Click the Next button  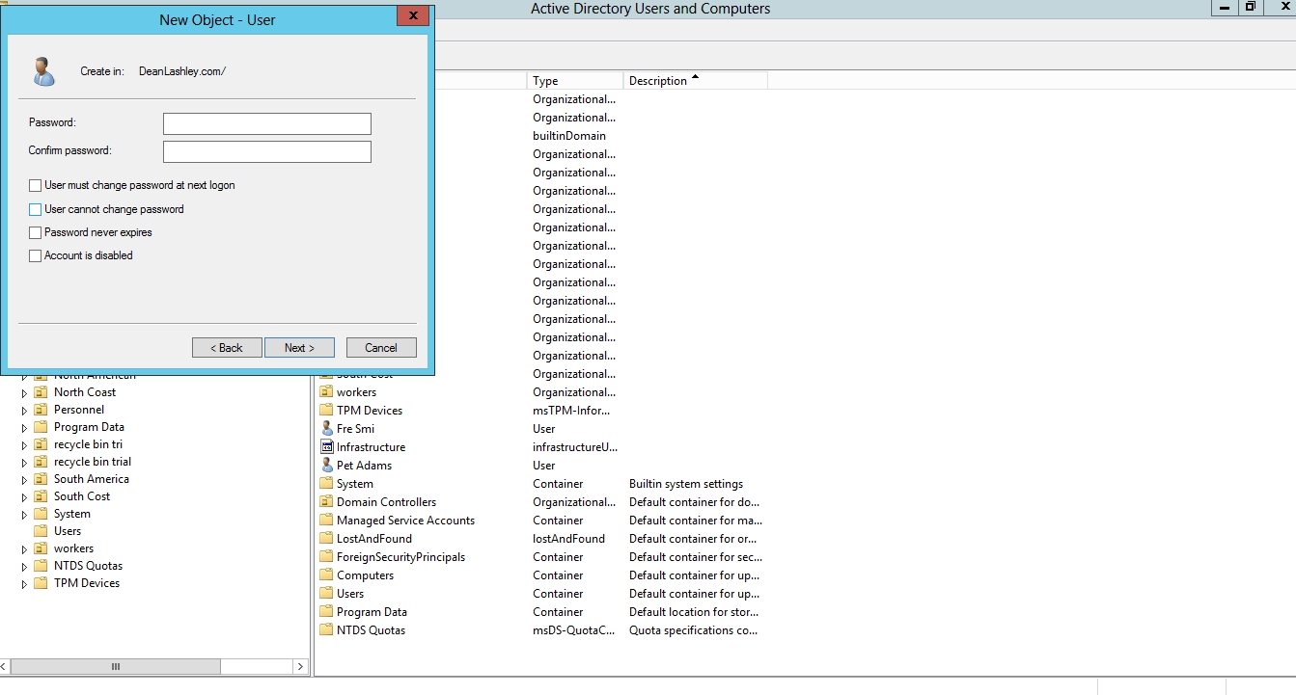299,348
